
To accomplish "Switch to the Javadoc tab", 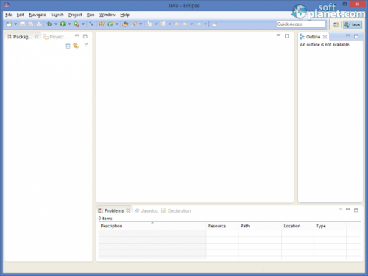I will [x=146, y=210].
